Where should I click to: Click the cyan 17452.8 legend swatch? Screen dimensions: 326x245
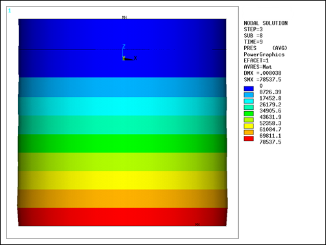249,101
